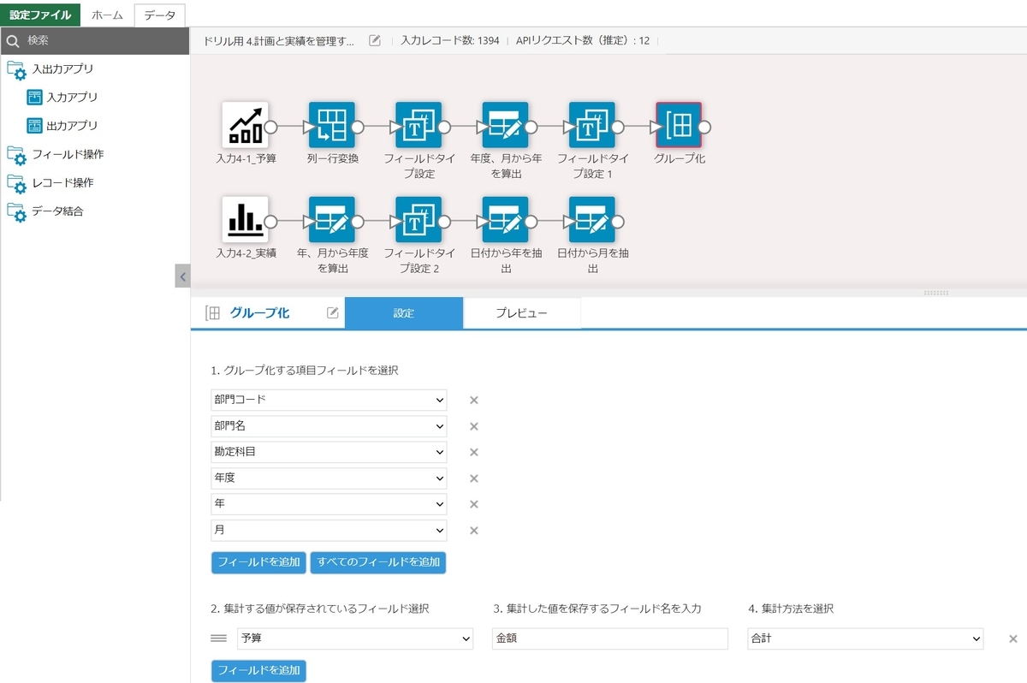Open the 部門名 field dropdown
This screenshot has width=1027, height=683.
point(329,426)
